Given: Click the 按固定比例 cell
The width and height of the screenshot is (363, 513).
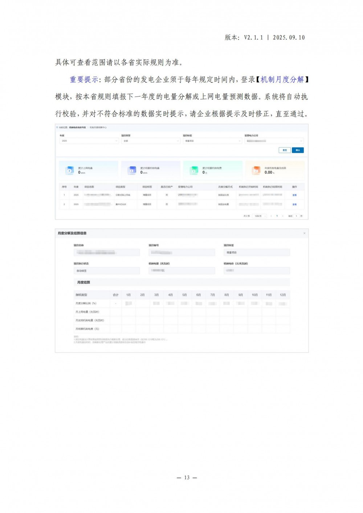Looking at the screenshot, I should coord(223,195).
